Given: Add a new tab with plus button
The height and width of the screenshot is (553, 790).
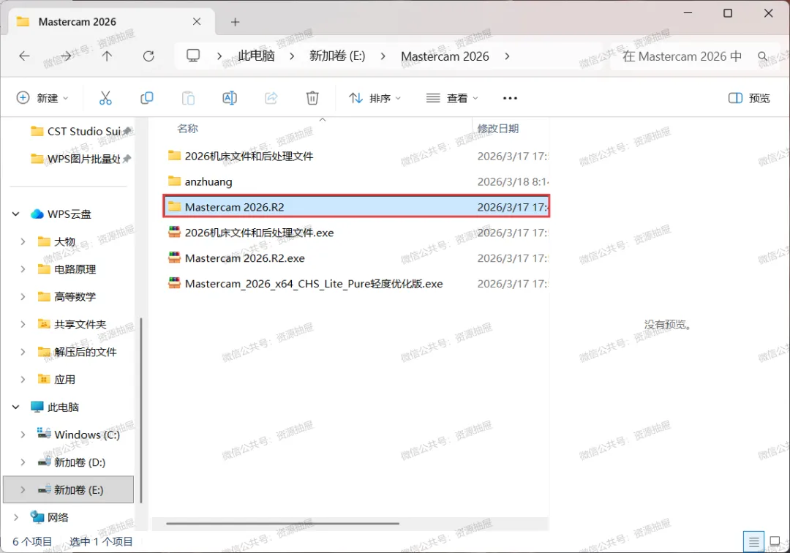Looking at the screenshot, I should (x=235, y=22).
